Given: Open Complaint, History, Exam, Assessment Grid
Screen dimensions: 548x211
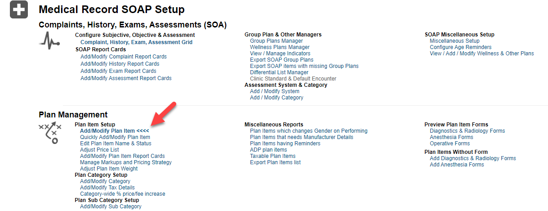Looking at the screenshot, I should pos(136,42).
